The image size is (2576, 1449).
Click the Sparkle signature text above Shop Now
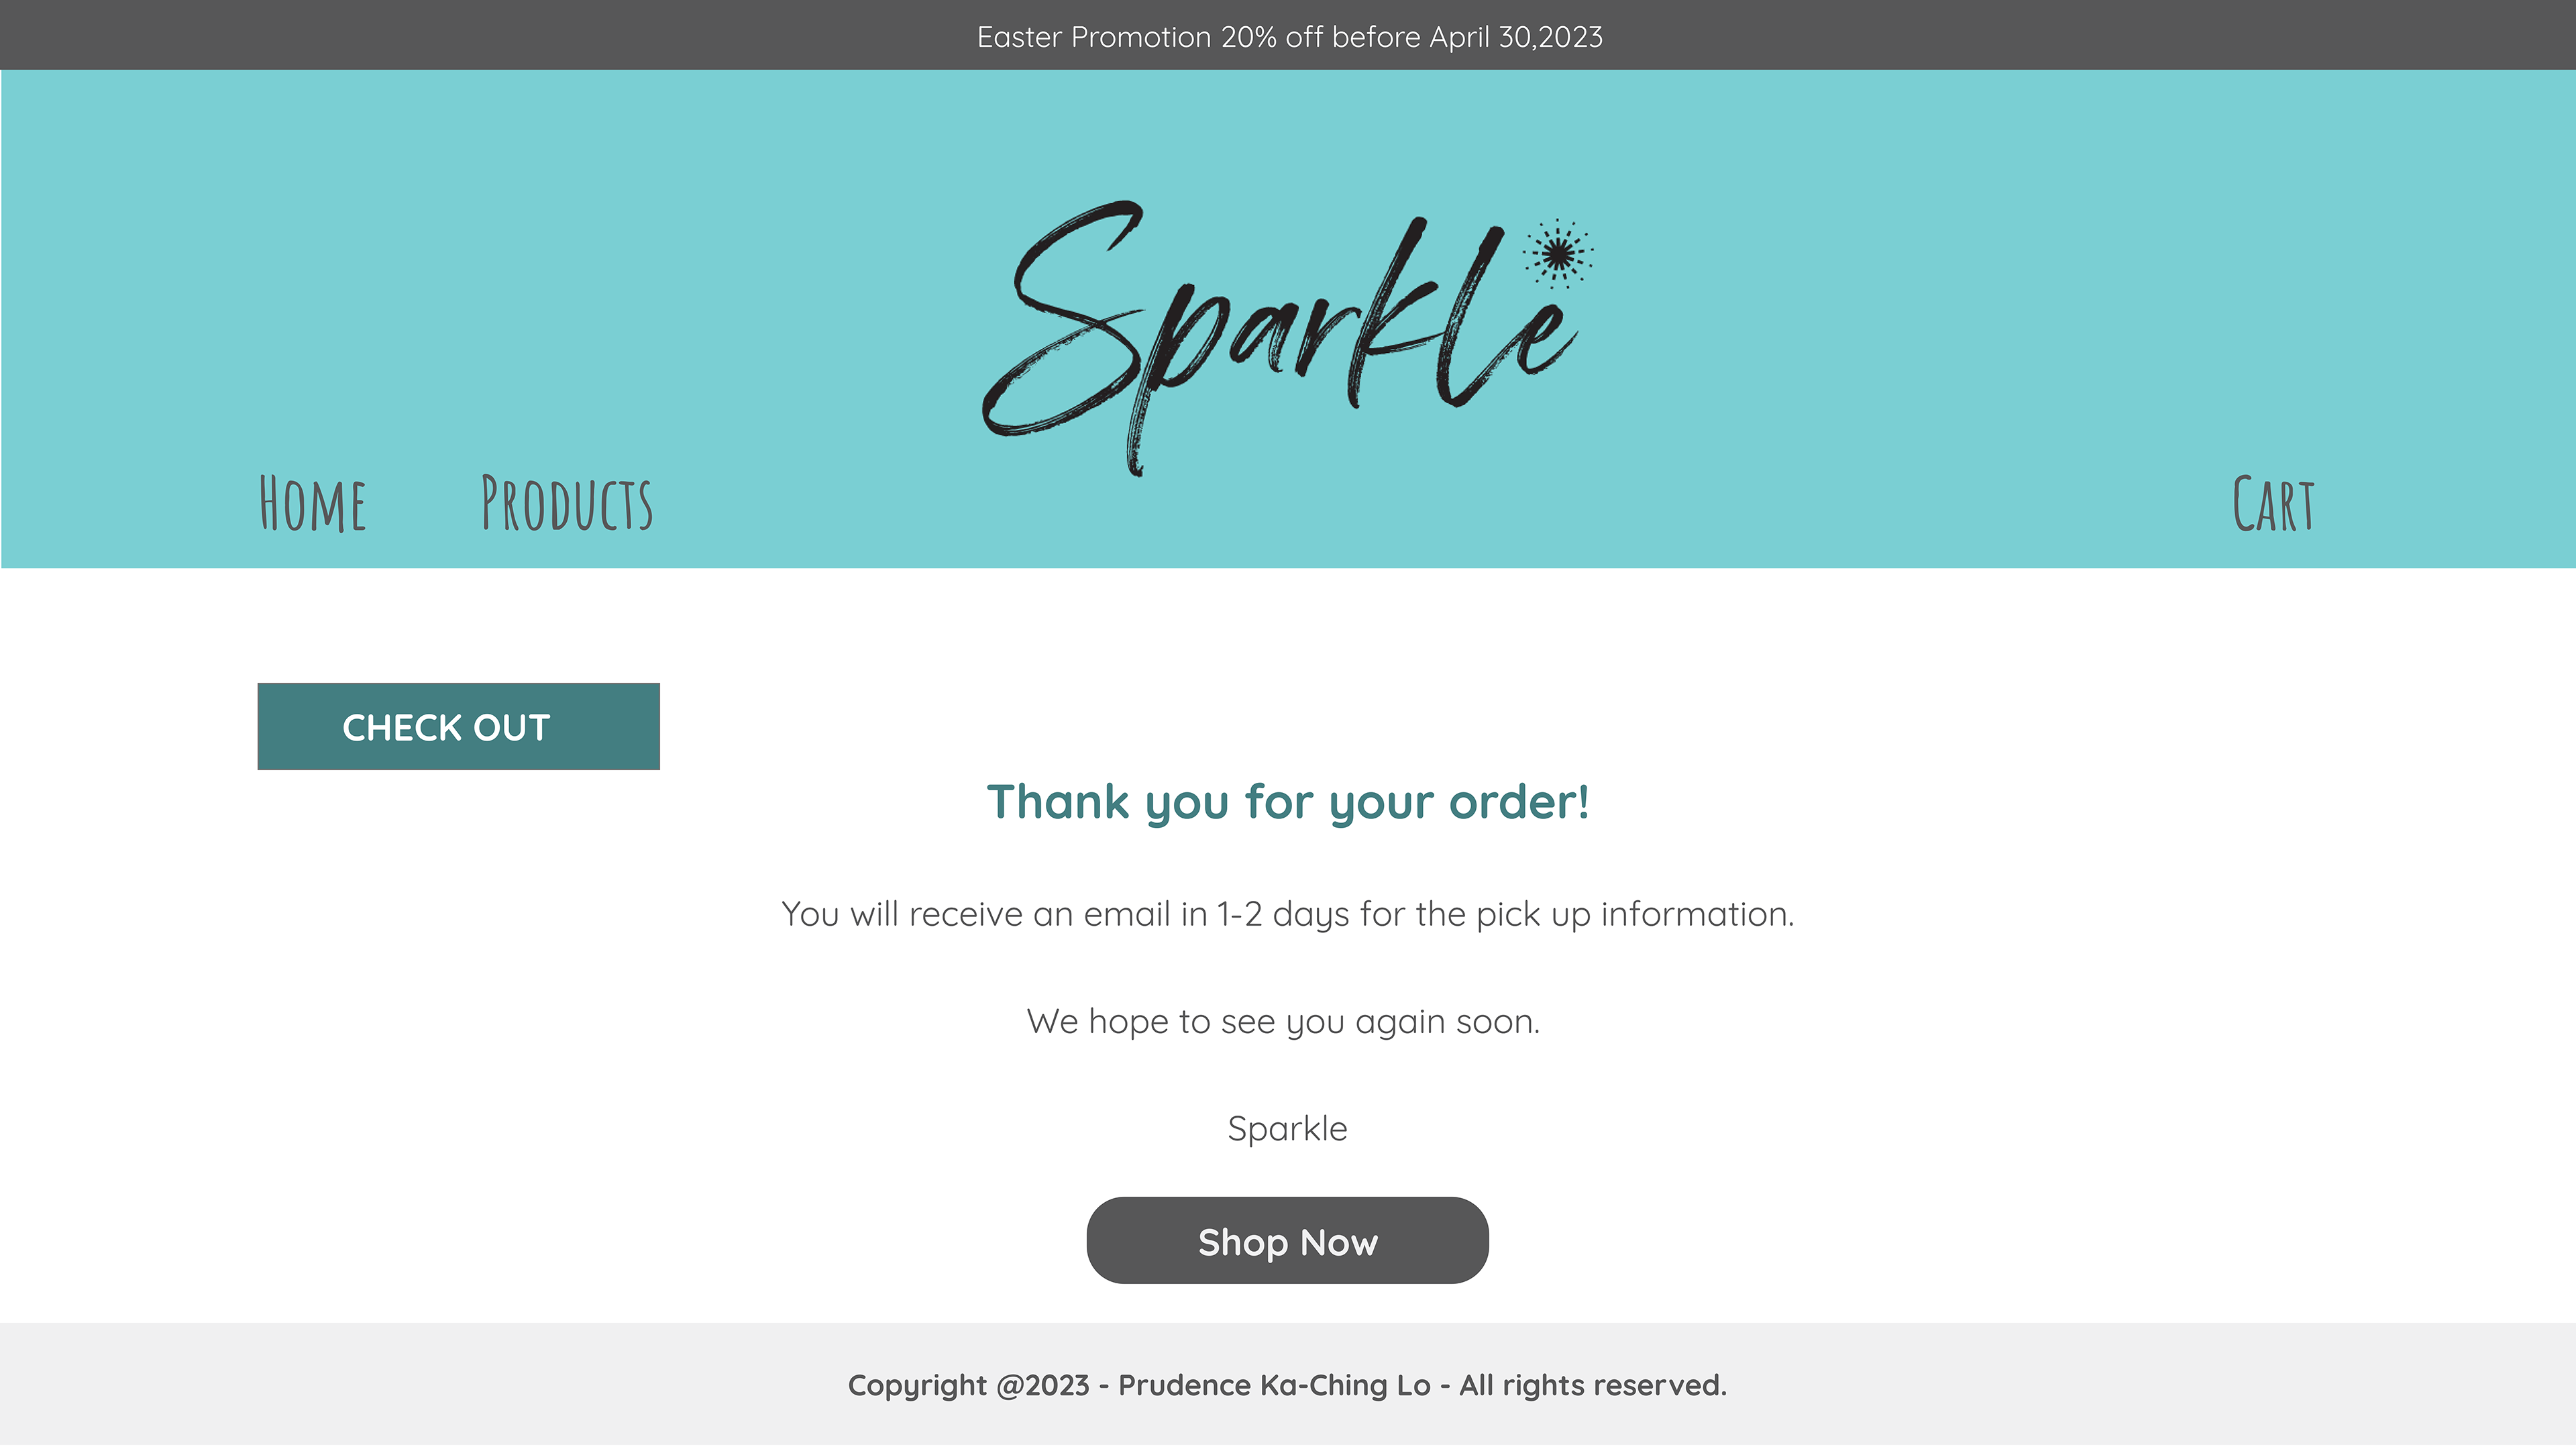(1287, 1129)
